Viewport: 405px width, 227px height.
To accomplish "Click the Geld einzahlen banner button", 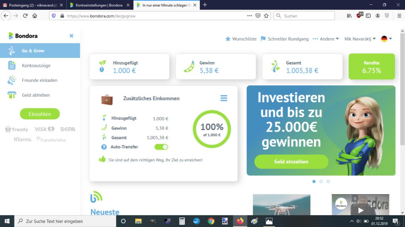I will tap(291, 162).
